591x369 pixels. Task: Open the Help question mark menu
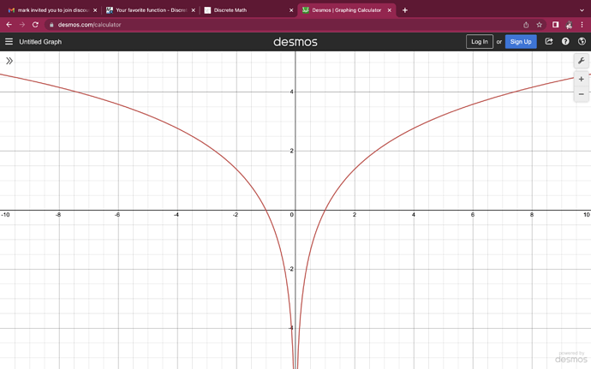point(565,41)
